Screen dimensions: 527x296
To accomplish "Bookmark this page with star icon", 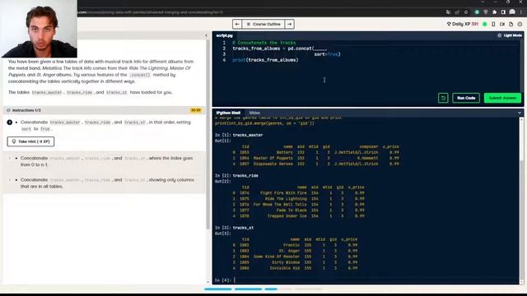I will 466,12.
